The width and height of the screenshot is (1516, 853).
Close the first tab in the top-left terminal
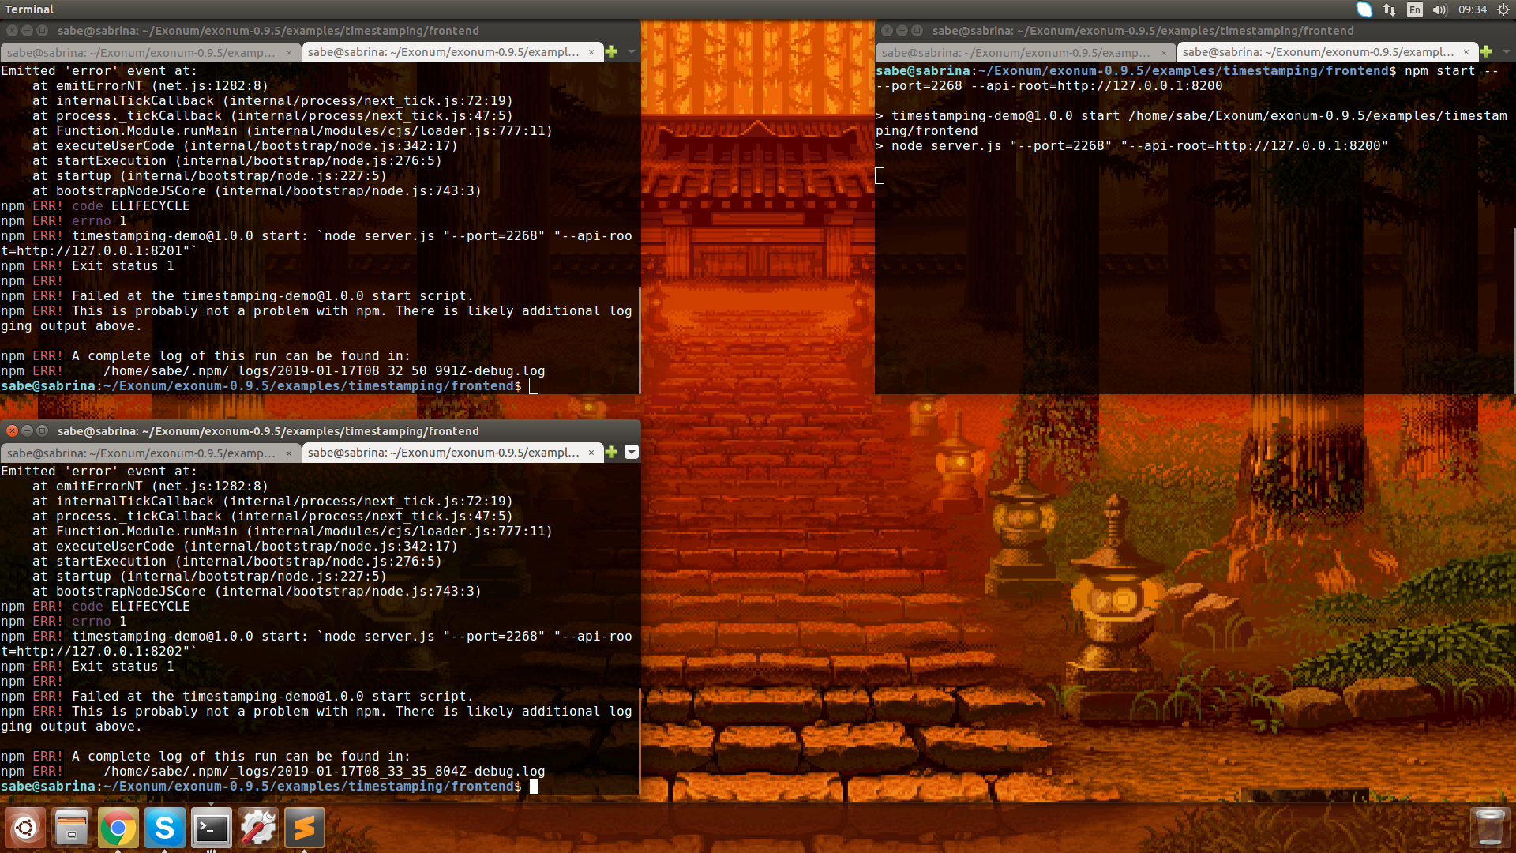[x=289, y=52]
